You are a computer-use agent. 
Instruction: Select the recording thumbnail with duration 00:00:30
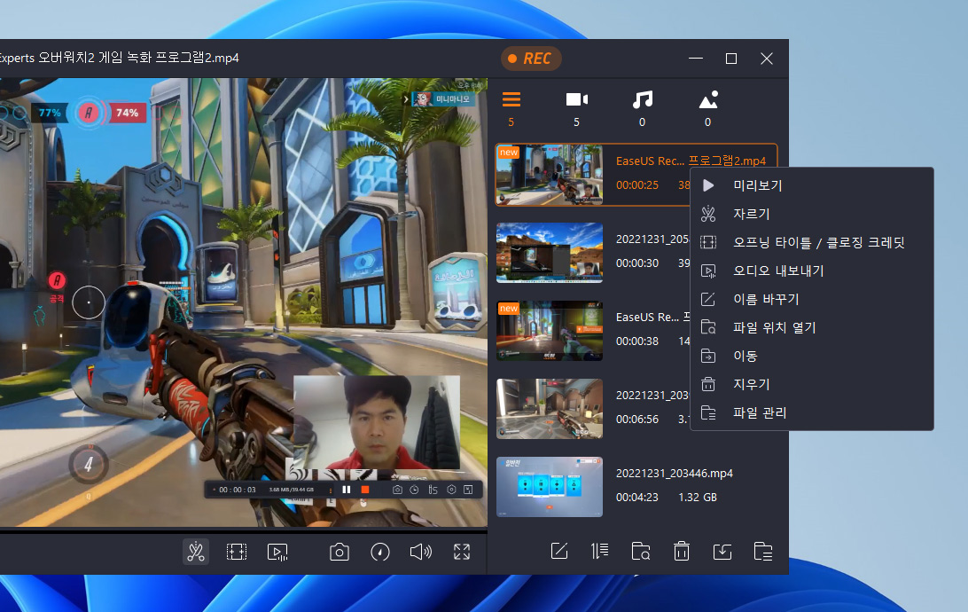[x=550, y=253]
